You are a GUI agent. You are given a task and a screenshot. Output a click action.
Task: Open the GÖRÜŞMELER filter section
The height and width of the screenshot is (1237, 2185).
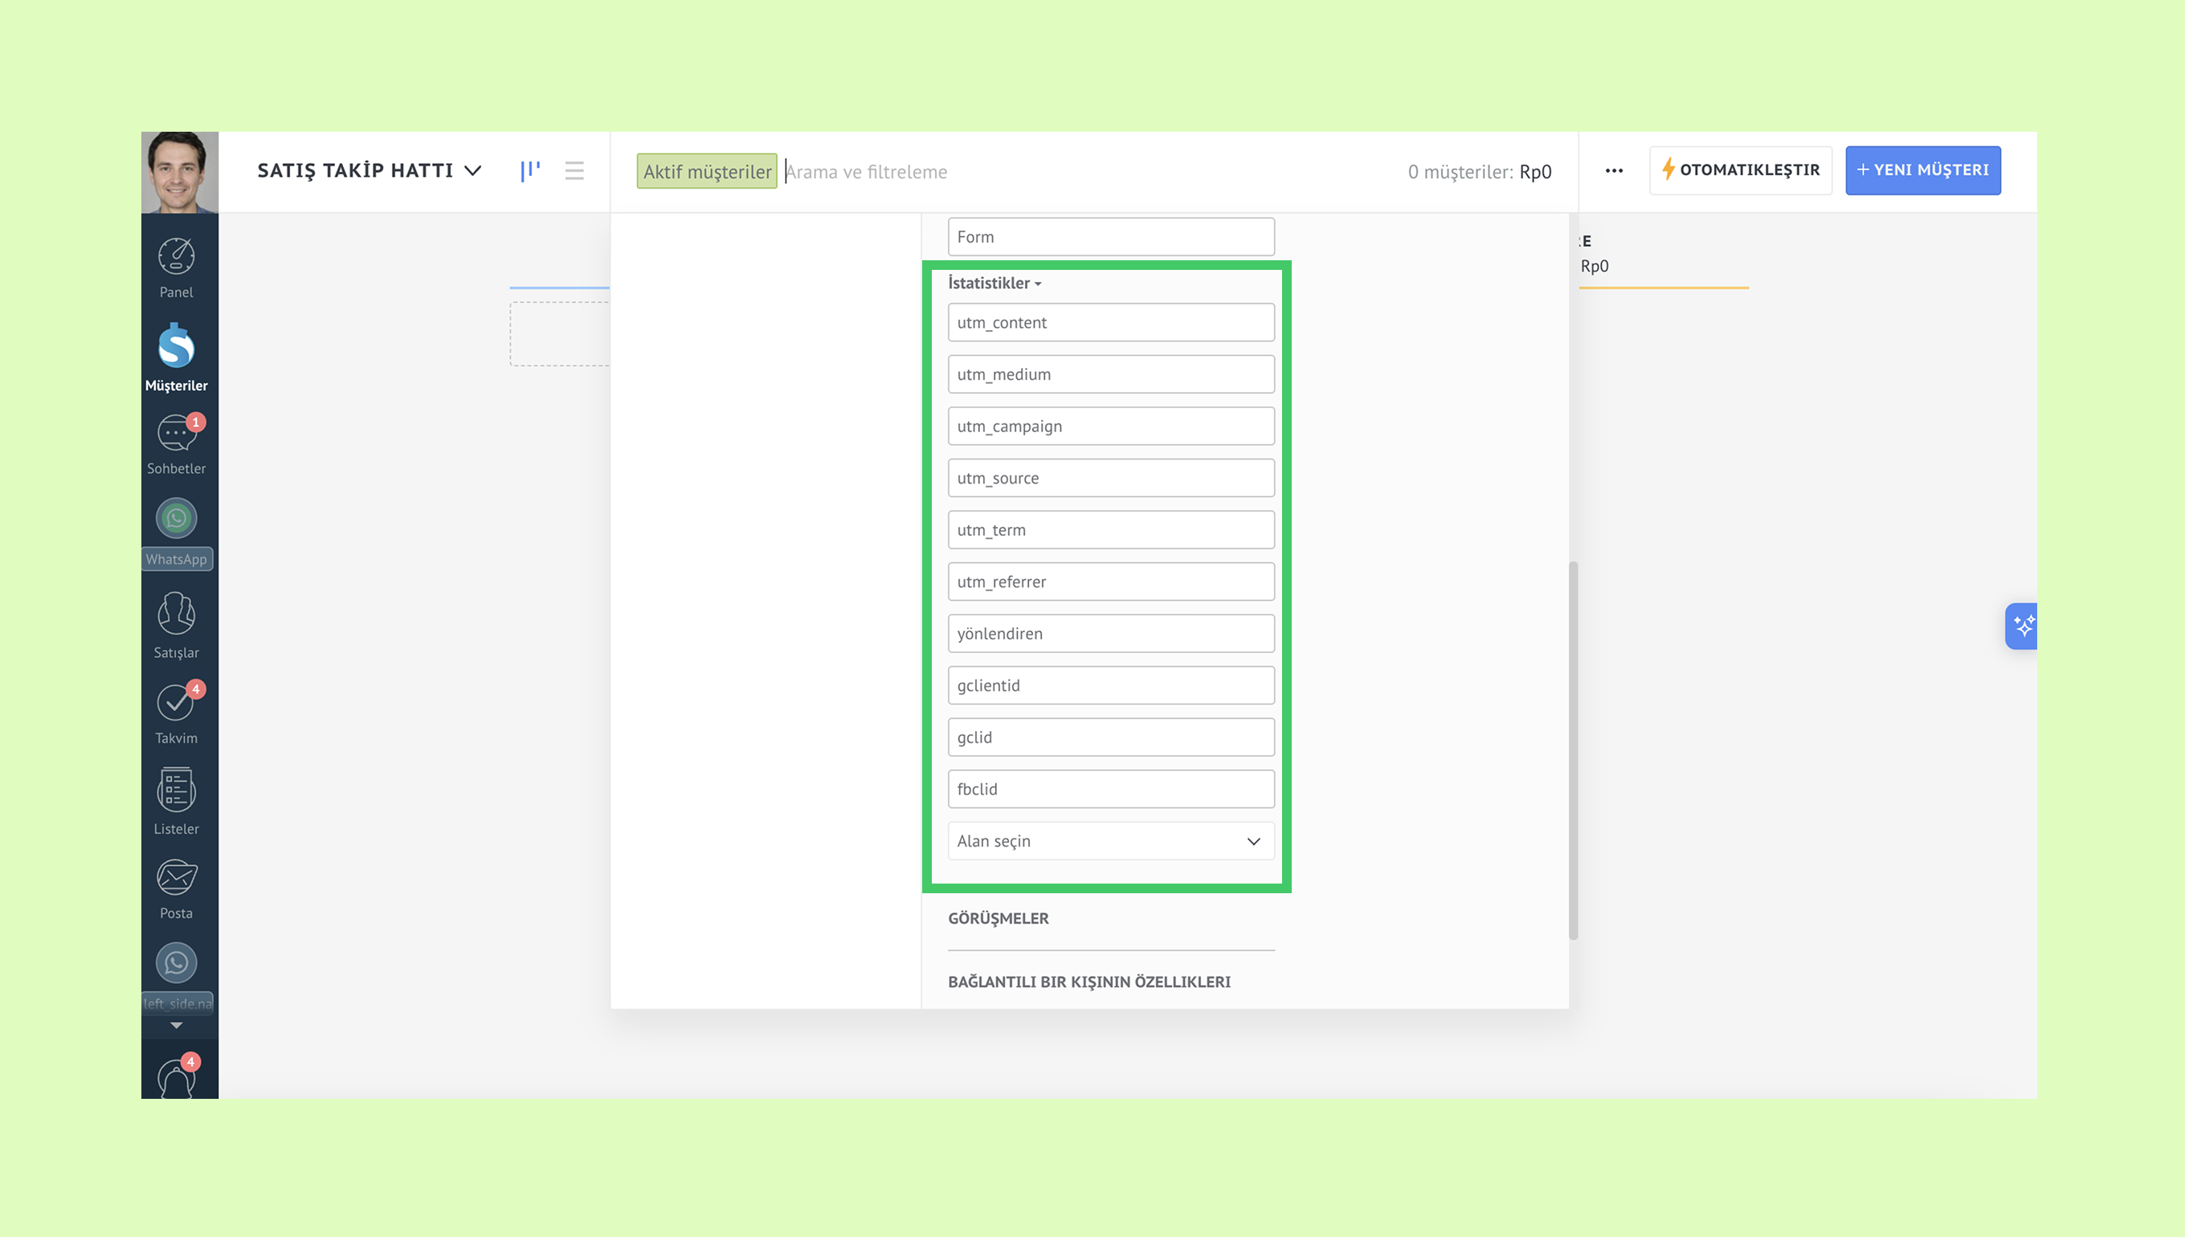(x=998, y=917)
